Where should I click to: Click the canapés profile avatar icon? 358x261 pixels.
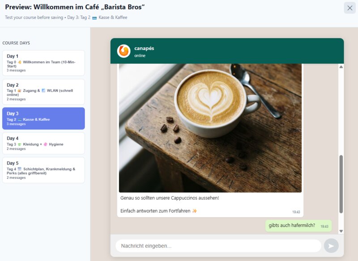tap(124, 51)
